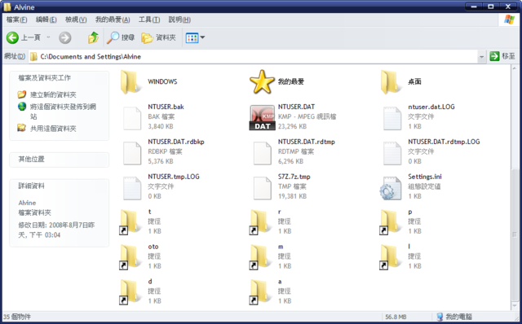Select the S7Z.7z.tmp file icon
The width and height of the screenshot is (522, 324).
pos(263,188)
